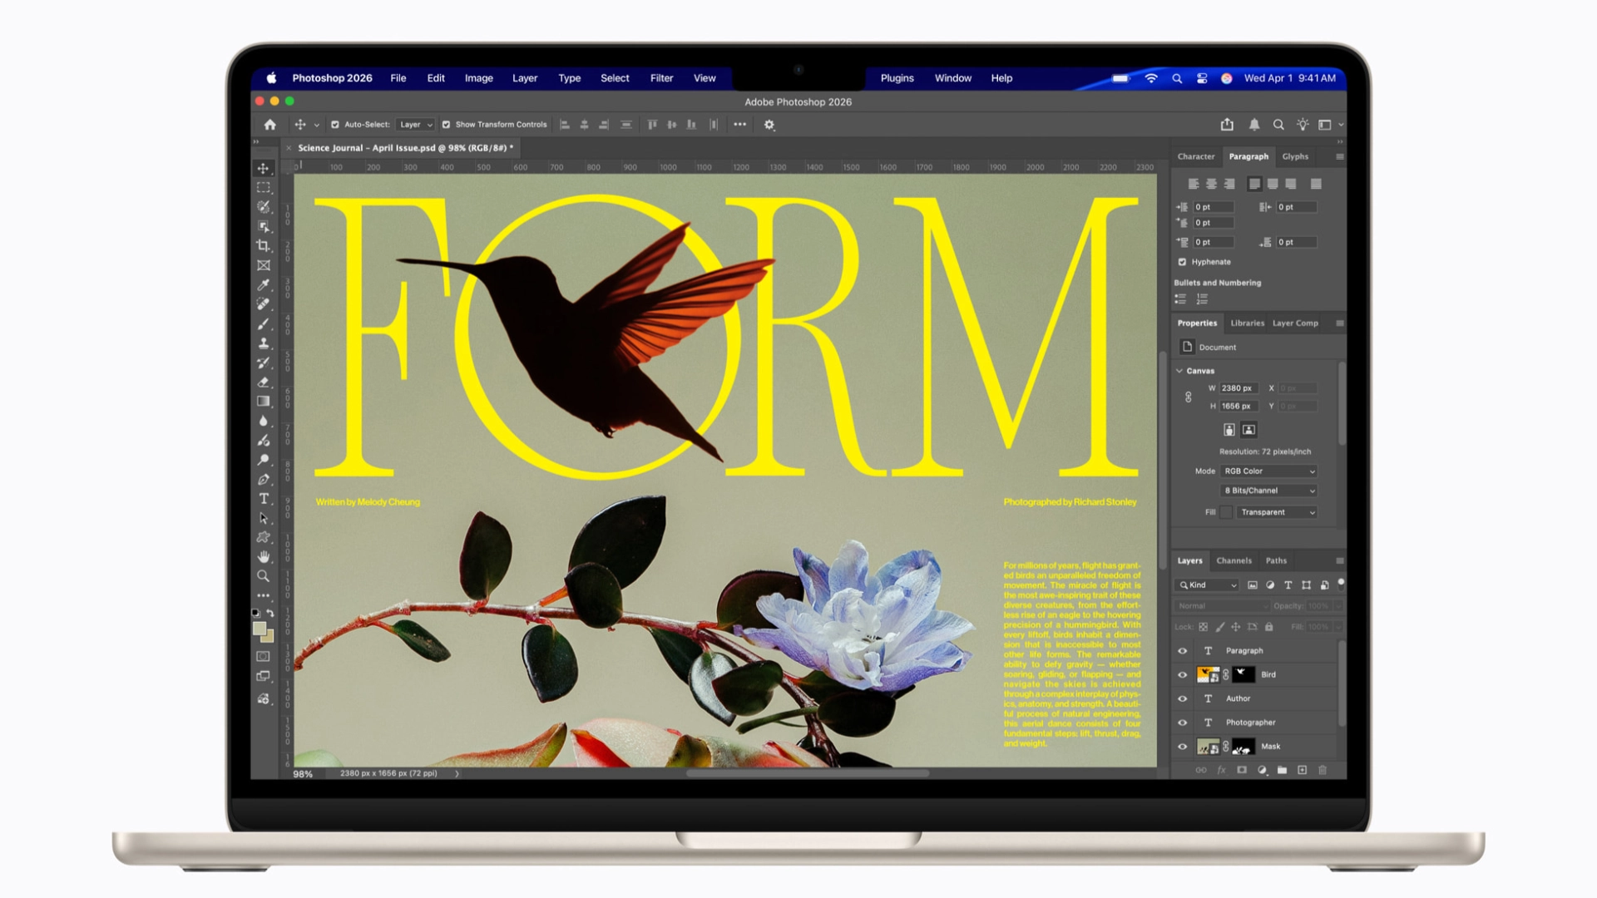
Task: Select the Eraser tool
Action: tap(264, 382)
